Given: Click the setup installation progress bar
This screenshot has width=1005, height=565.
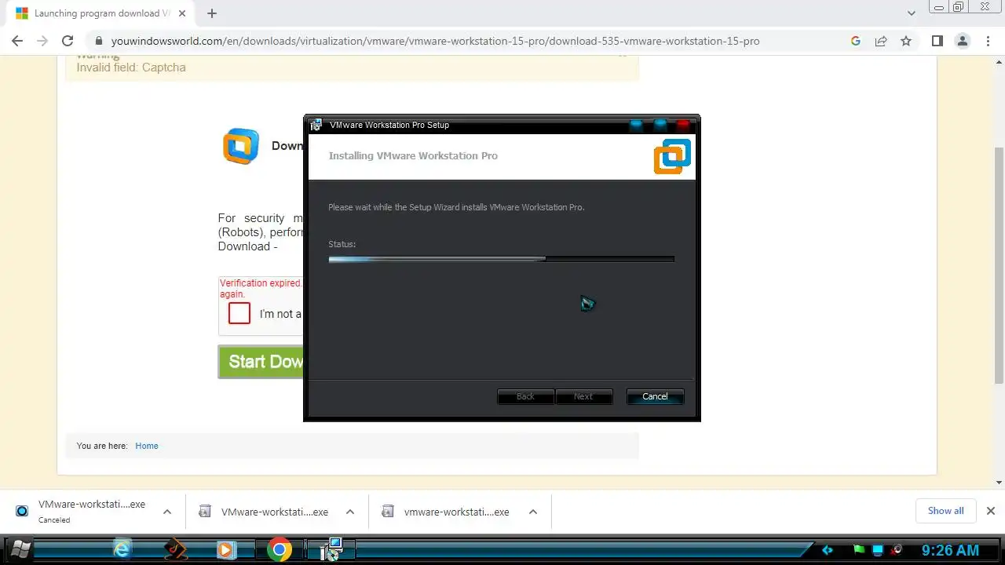Looking at the screenshot, I should click(x=501, y=259).
